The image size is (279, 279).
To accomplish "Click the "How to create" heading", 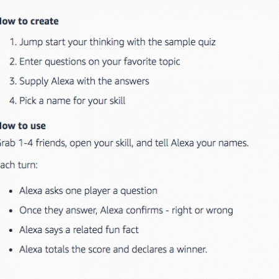I will (x=29, y=21).
